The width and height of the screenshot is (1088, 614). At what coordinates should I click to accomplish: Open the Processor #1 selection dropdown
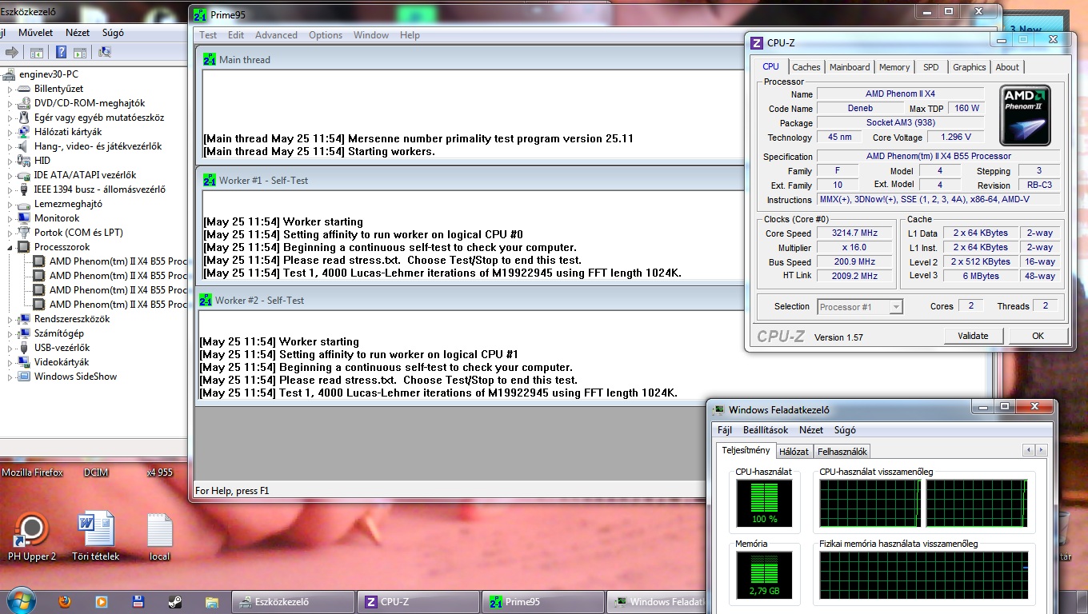(860, 306)
